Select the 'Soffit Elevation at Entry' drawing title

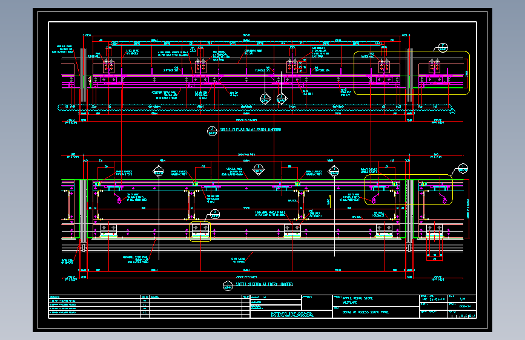coord(251,130)
